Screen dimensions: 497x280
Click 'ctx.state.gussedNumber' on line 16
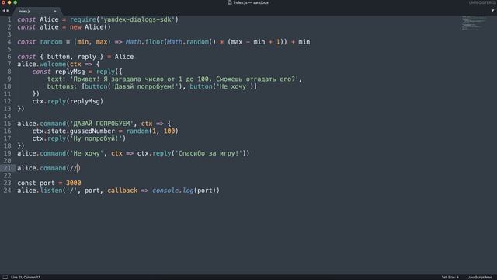point(74,131)
